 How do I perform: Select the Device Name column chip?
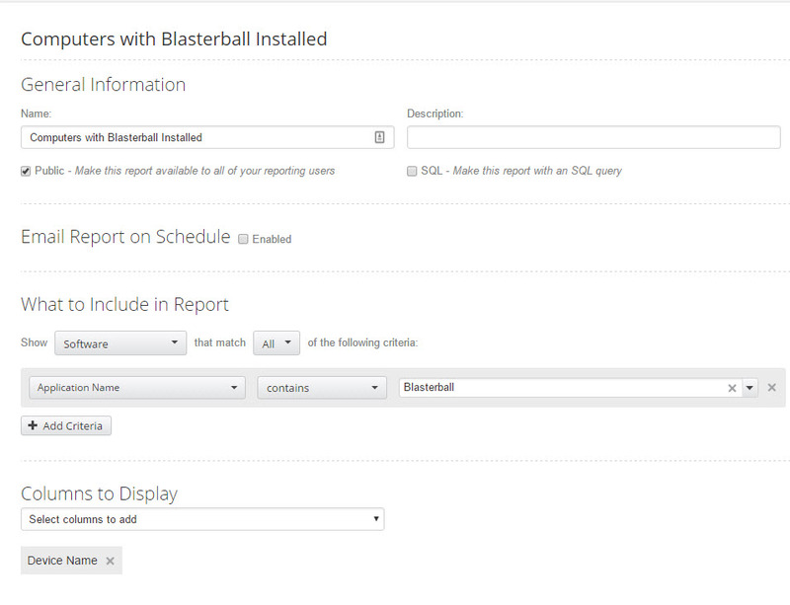62,560
